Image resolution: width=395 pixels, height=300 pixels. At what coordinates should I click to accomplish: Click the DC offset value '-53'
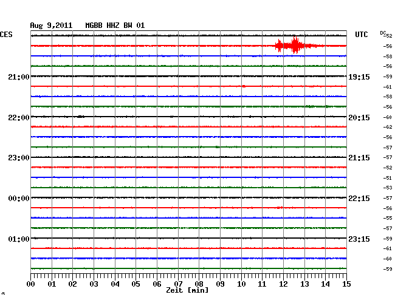(x=388, y=188)
